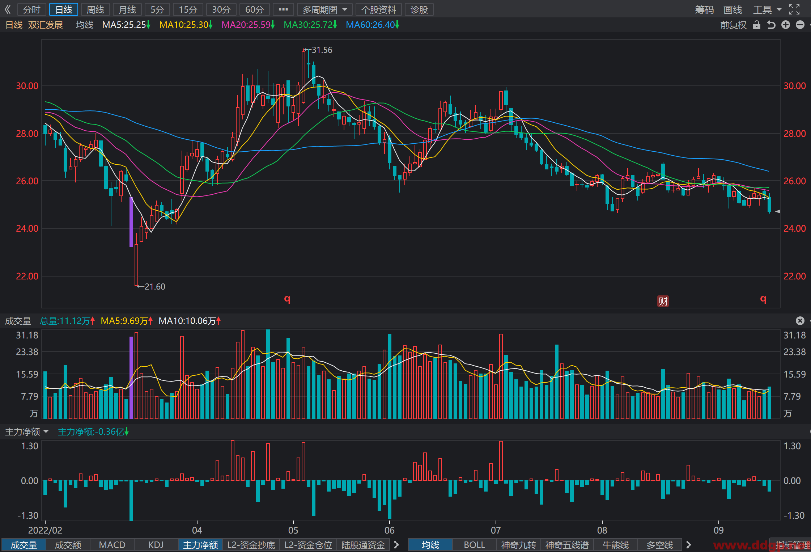This screenshot has height=552, width=811.
Task: Close the 成交量 volume panel
Action: pyautogui.click(x=800, y=321)
